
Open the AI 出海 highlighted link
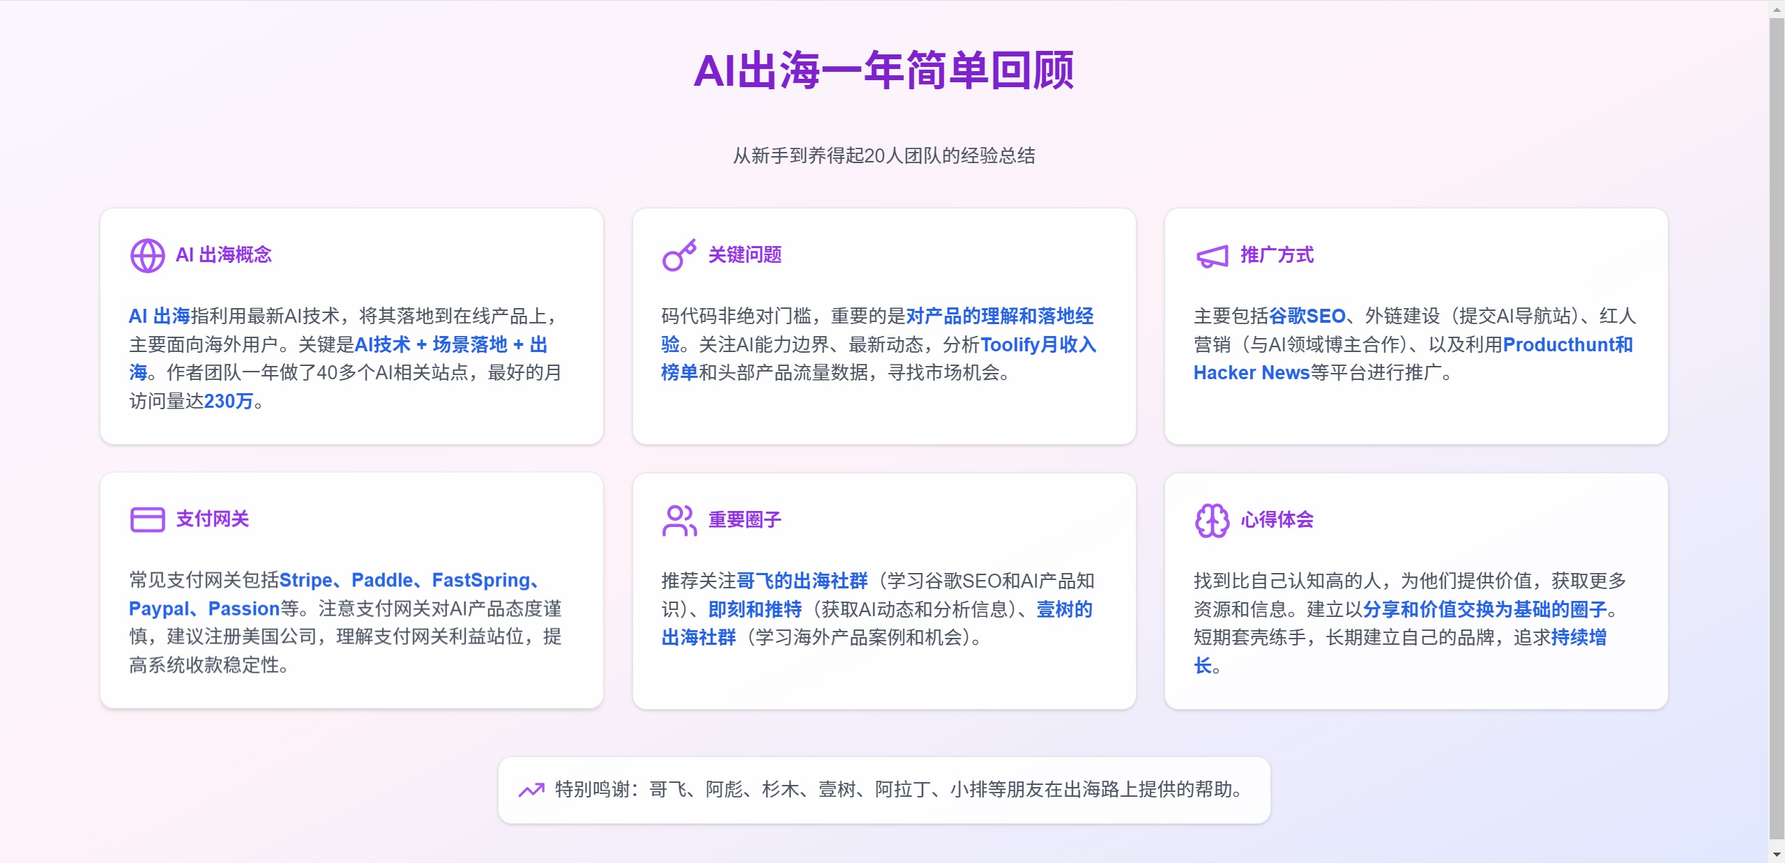coord(159,316)
